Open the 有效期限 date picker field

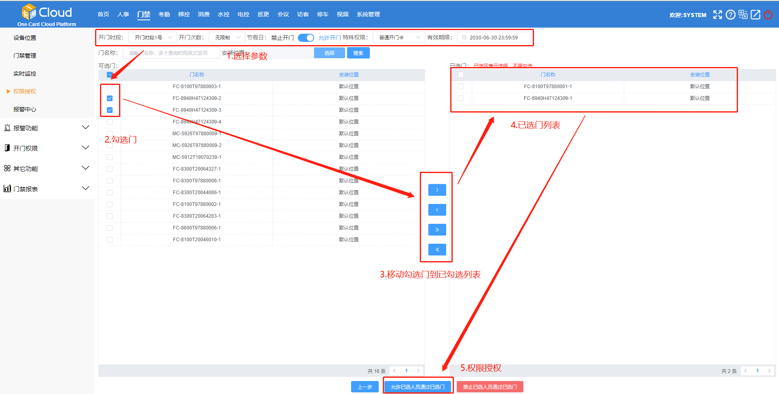[x=494, y=38]
